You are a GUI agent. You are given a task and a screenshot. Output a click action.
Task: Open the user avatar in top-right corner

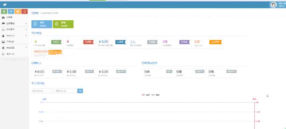pyautogui.click(x=273, y=5)
